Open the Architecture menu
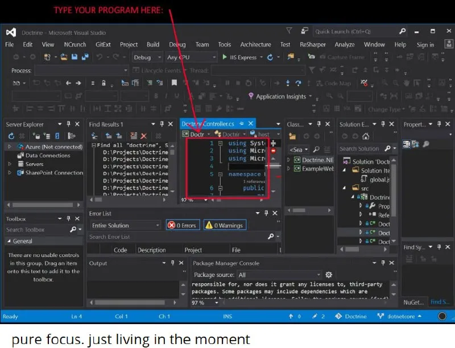The width and height of the screenshot is (455, 348). (255, 45)
